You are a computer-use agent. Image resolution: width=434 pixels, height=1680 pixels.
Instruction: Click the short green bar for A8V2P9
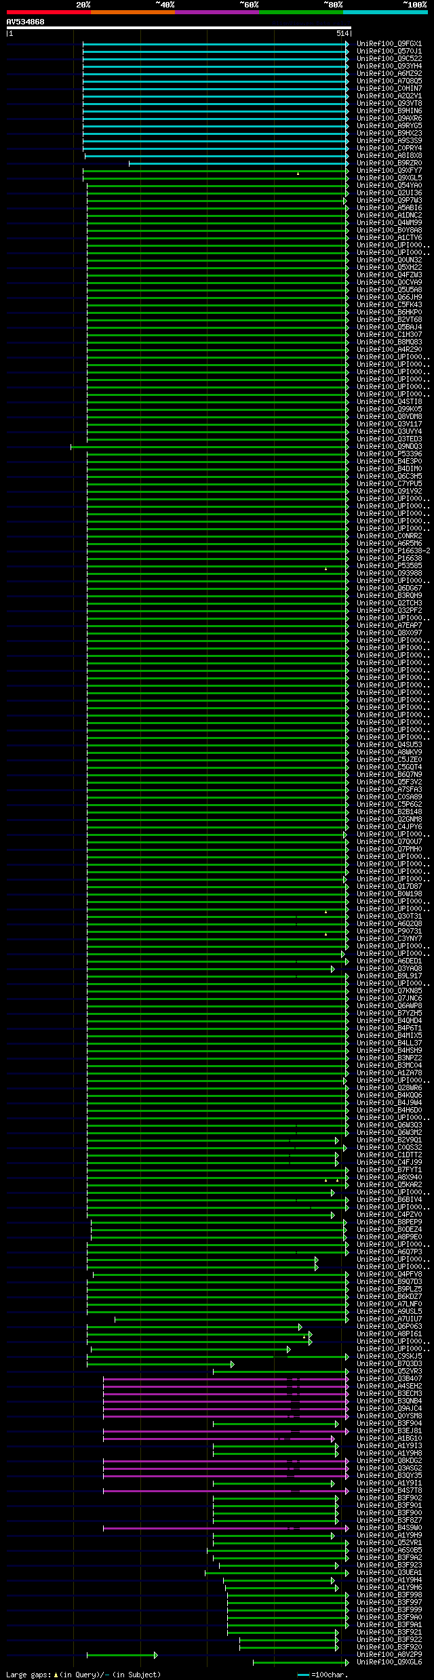click(122, 1655)
